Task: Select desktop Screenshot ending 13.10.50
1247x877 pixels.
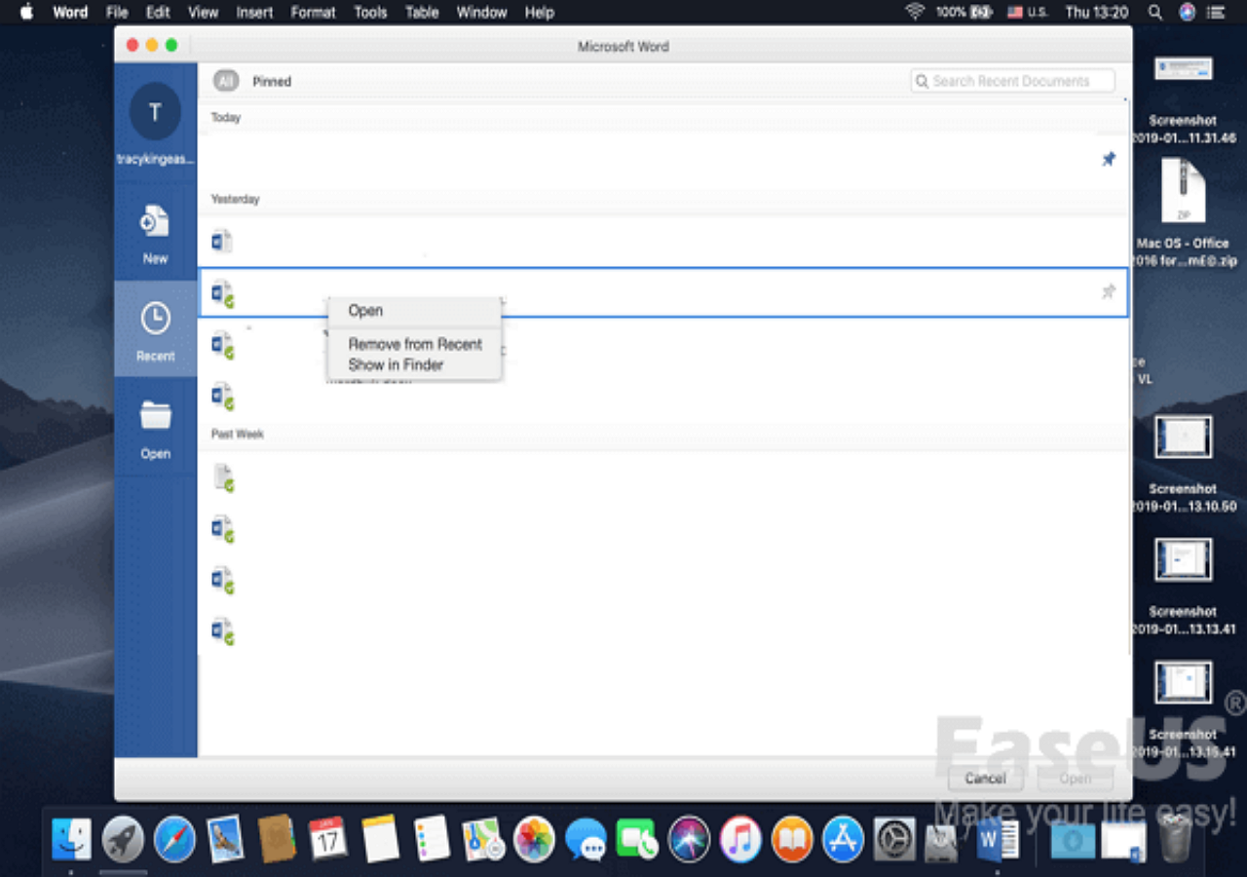Action: click(x=1184, y=463)
